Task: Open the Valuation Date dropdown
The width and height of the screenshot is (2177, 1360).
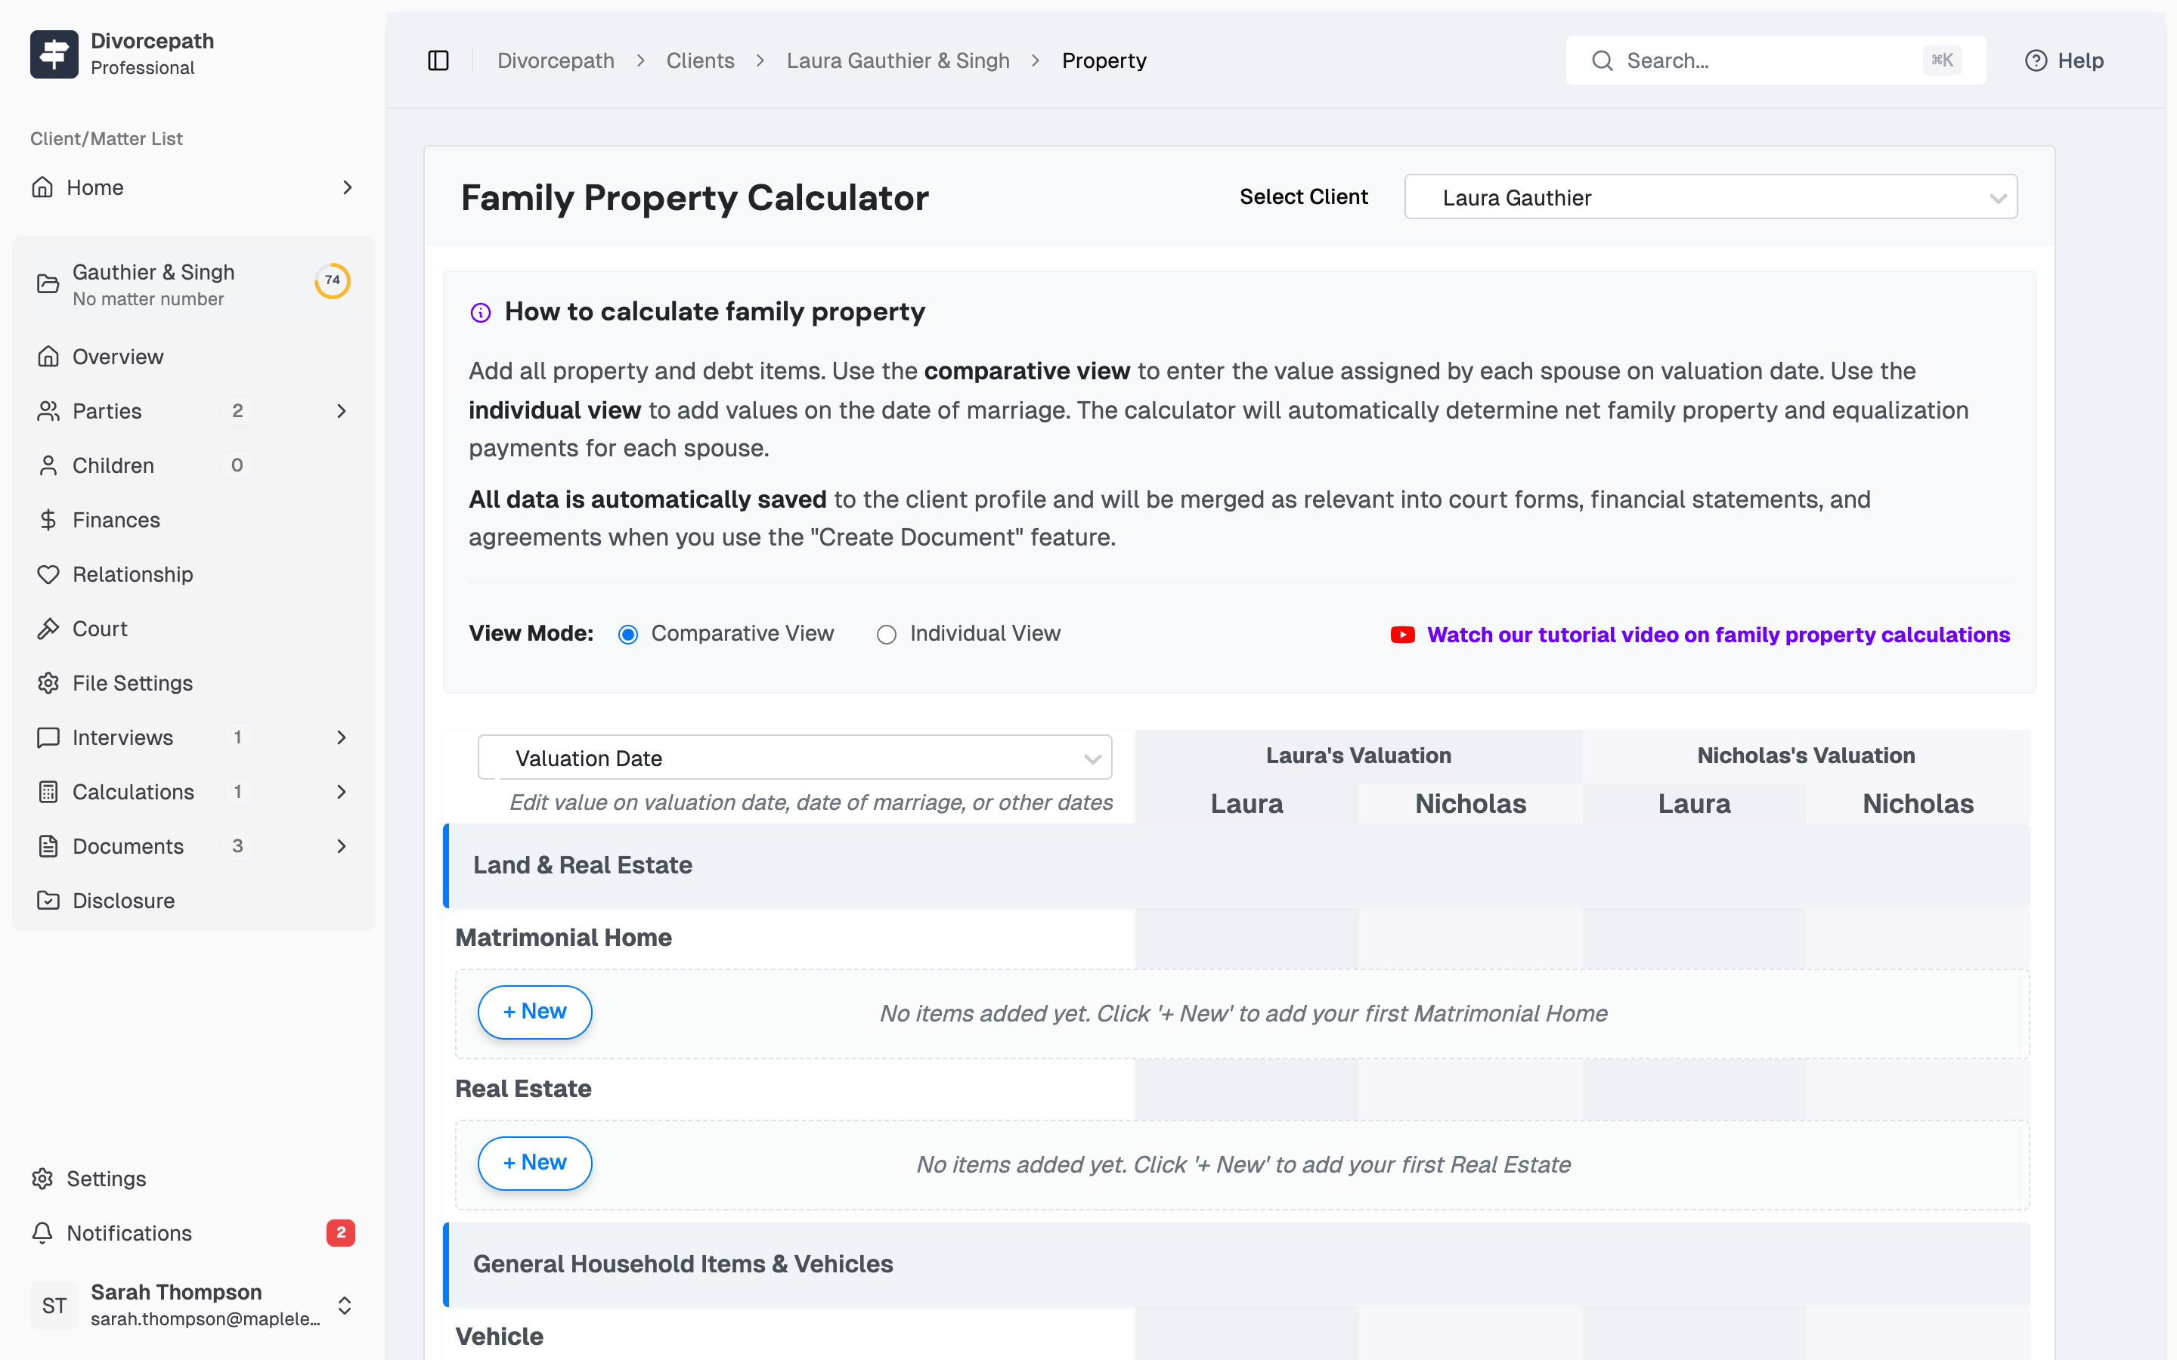Action: (x=794, y=757)
